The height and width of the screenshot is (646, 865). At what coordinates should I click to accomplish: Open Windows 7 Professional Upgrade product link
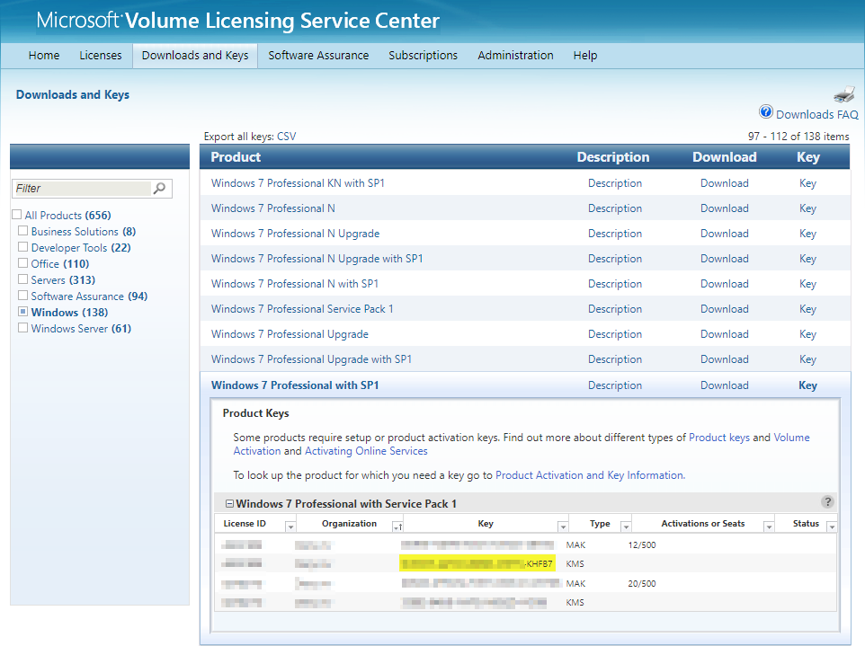coord(290,334)
